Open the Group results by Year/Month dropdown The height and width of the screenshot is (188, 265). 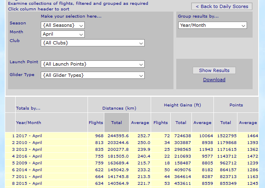pyautogui.click(x=212, y=25)
